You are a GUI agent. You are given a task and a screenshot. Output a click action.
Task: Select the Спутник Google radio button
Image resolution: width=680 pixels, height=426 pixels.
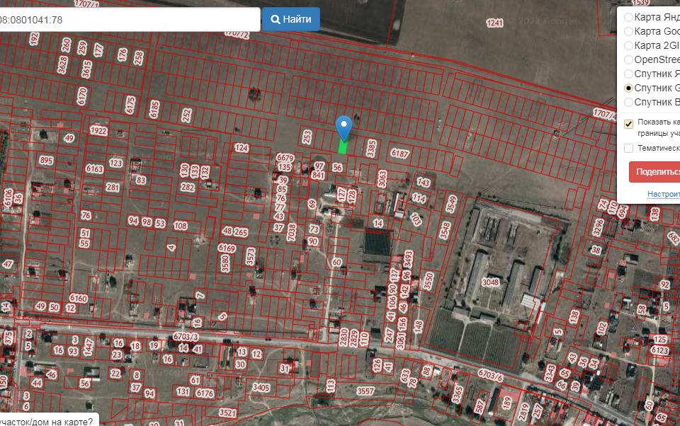[628, 88]
